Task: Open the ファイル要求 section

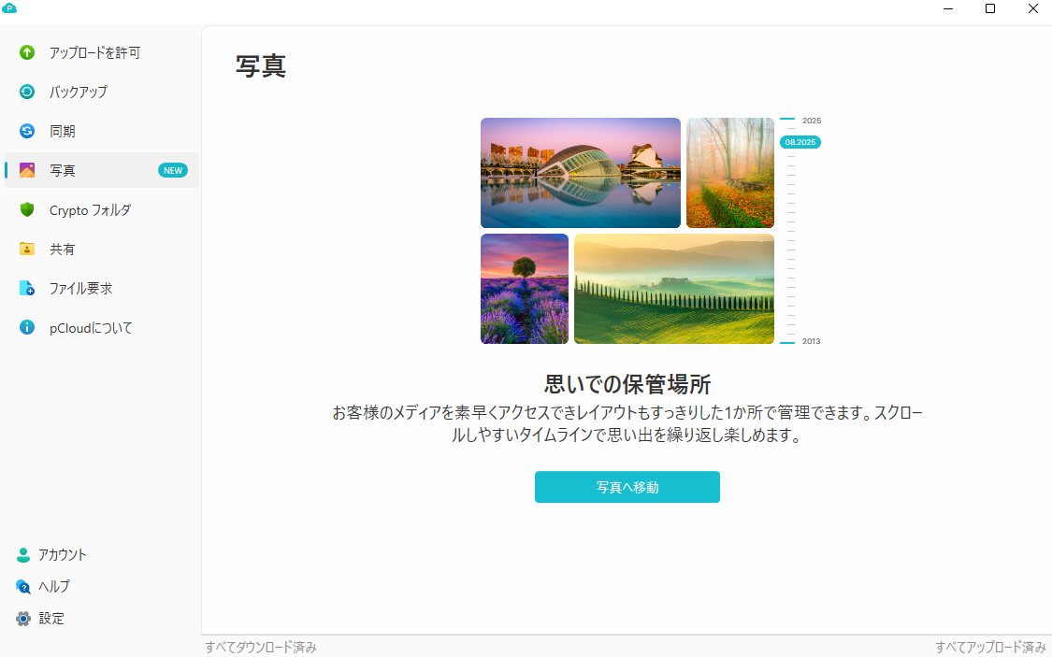Action: (102, 288)
